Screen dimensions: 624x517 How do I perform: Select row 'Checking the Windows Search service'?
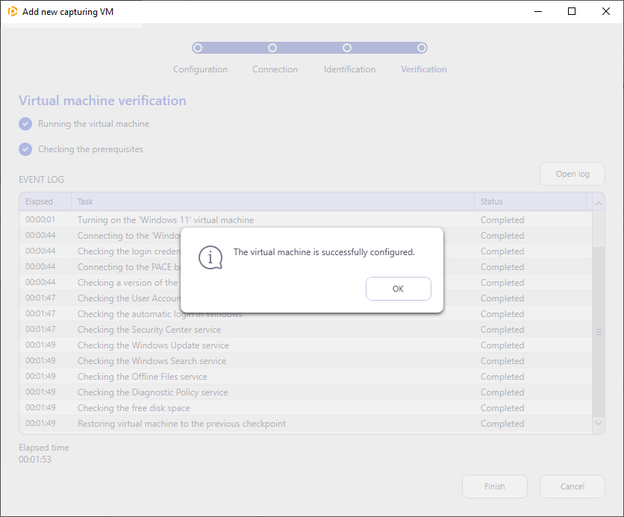pyautogui.click(x=305, y=361)
